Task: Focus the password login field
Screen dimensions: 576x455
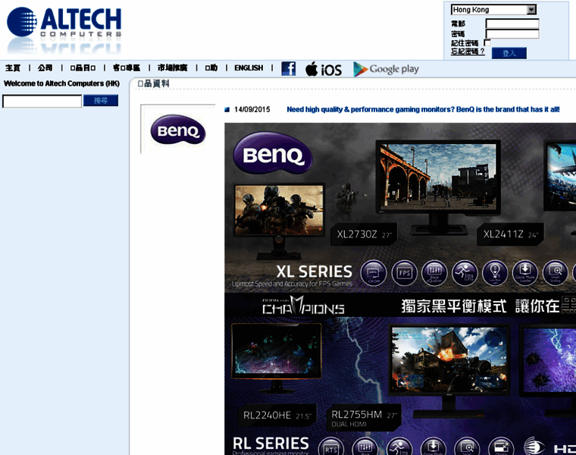Action: (512, 34)
